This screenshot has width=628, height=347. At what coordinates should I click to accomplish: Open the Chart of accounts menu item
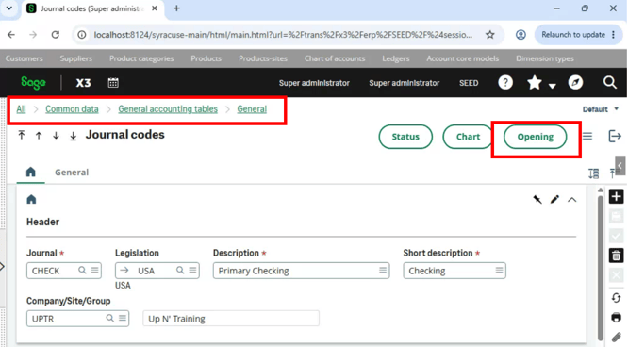[x=335, y=58]
